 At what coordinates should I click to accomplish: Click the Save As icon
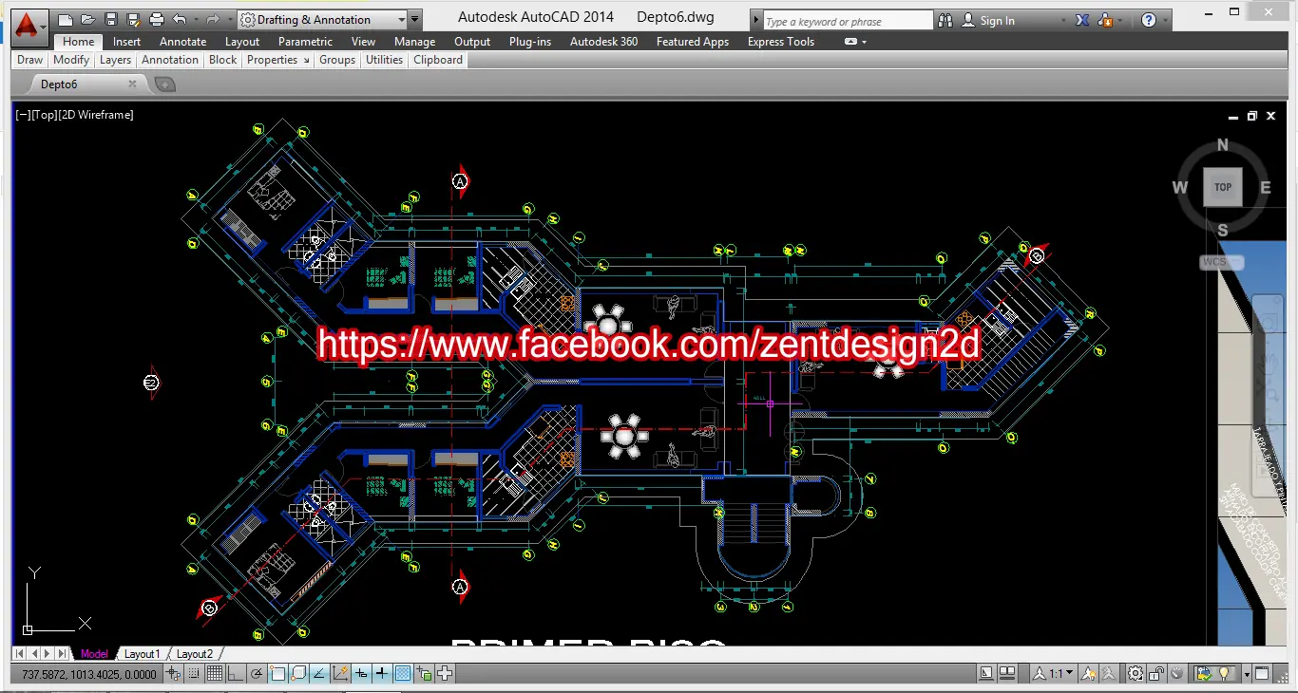pos(134,20)
